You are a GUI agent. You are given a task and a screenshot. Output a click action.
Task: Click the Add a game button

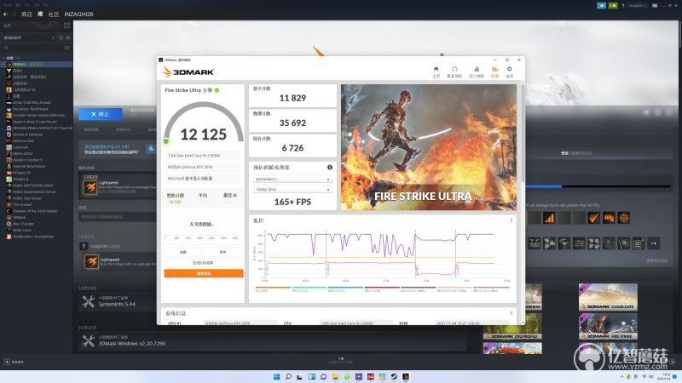(14, 362)
